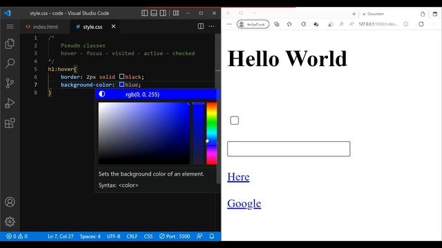Change CRLF end of line sequence
This screenshot has height=248, width=442.
coord(132,236)
